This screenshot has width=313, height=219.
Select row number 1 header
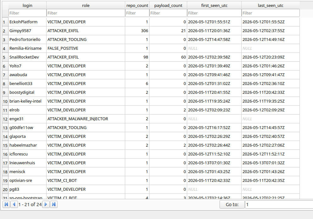(x=5, y=22)
